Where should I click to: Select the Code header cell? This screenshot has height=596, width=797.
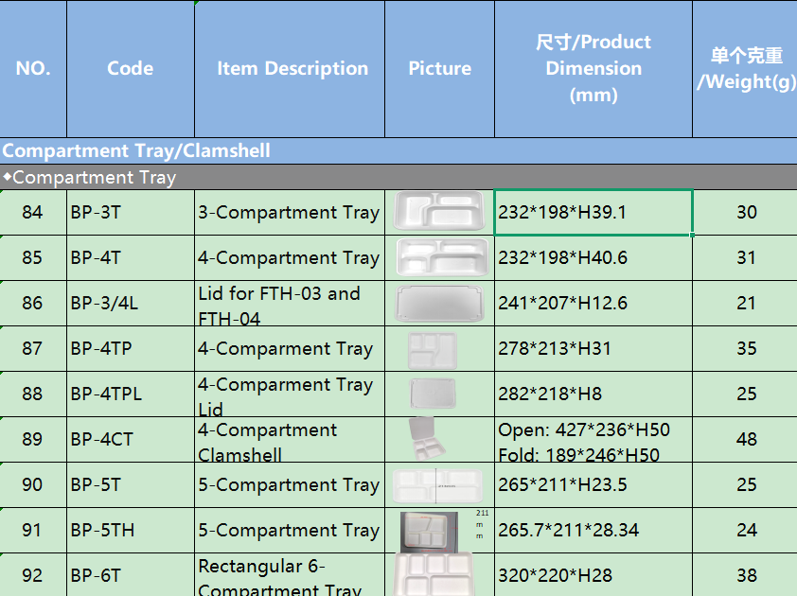pyautogui.click(x=131, y=69)
